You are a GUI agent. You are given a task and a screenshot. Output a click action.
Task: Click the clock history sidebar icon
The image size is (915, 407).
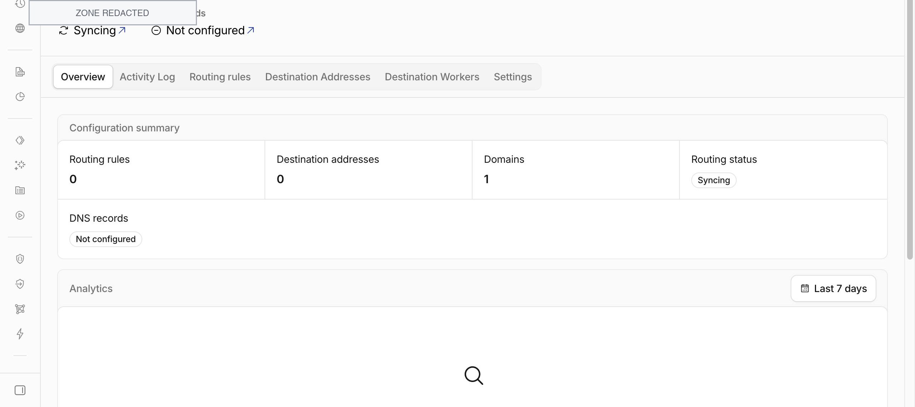[20, 4]
